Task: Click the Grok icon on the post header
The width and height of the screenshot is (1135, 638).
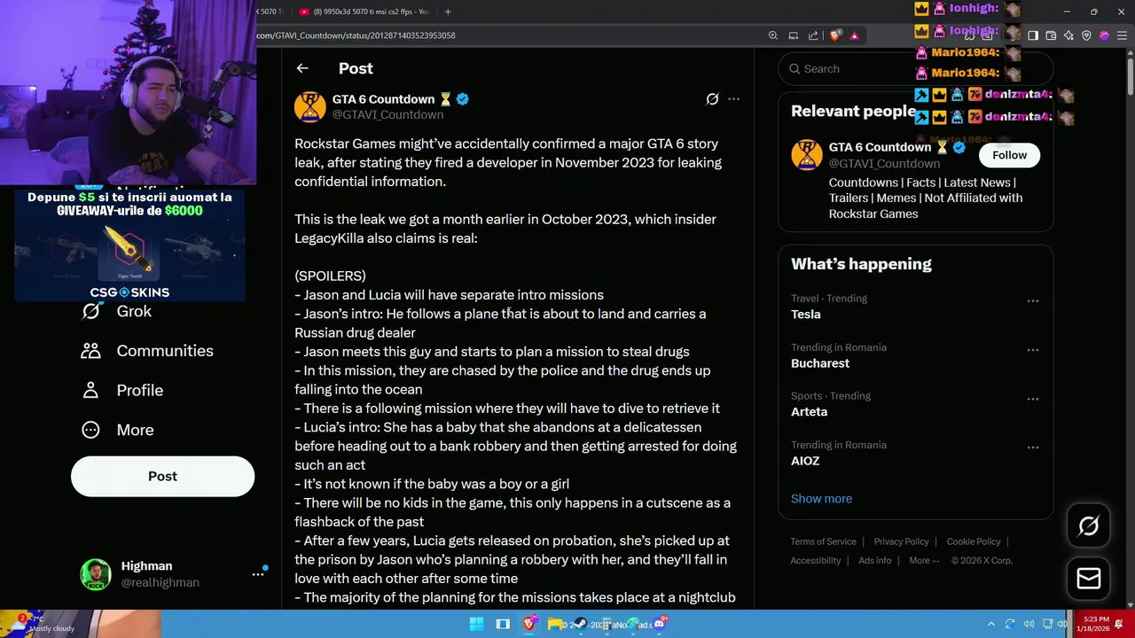Action: pos(712,99)
